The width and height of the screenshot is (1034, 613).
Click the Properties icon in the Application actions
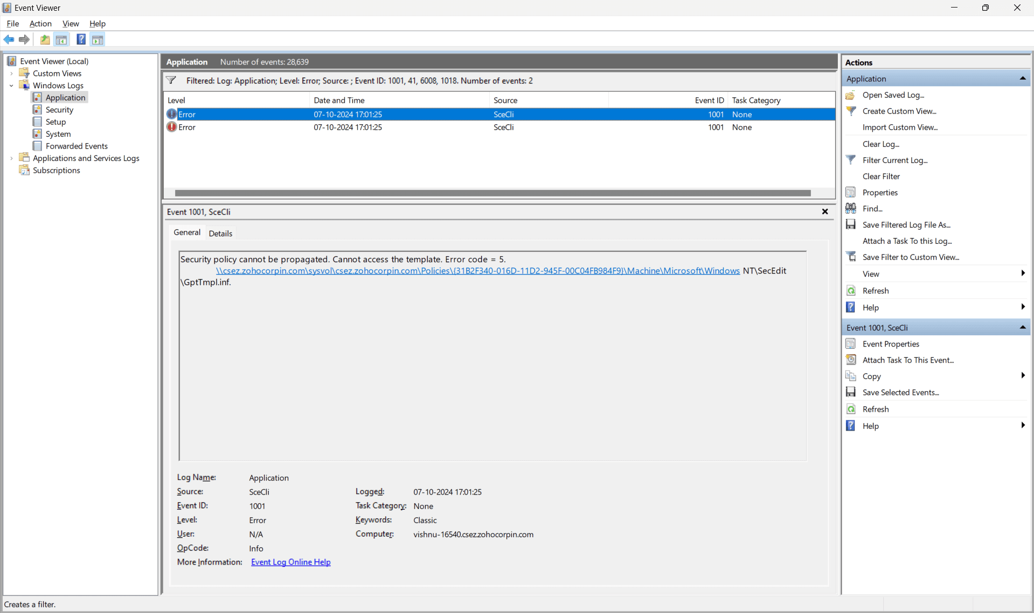[x=851, y=192]
